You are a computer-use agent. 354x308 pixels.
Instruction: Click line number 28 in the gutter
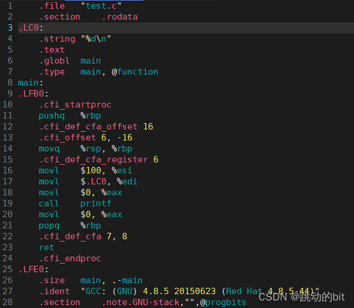click(8, 302)
